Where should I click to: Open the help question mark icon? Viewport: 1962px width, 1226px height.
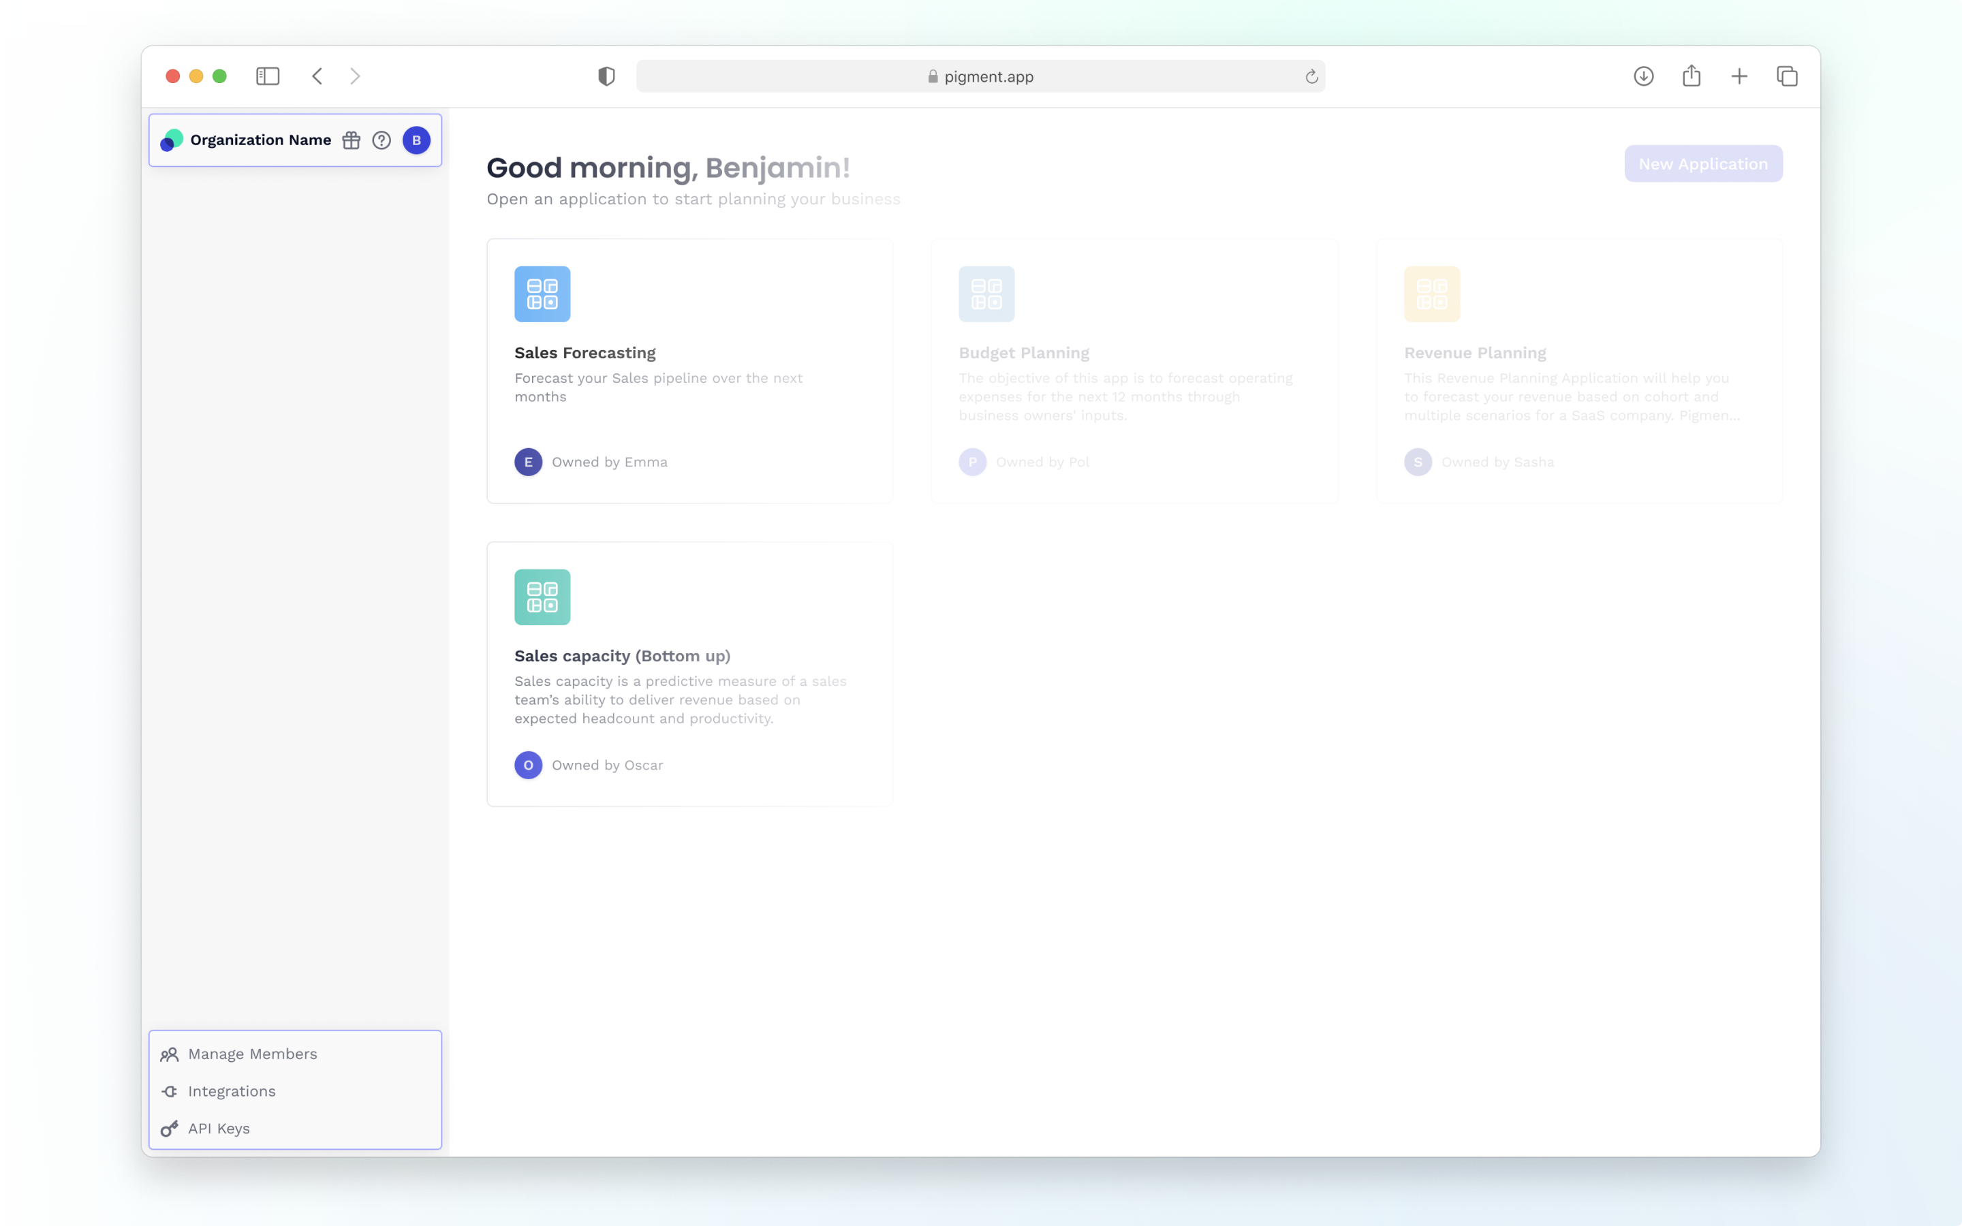click(x=382, y=140)
